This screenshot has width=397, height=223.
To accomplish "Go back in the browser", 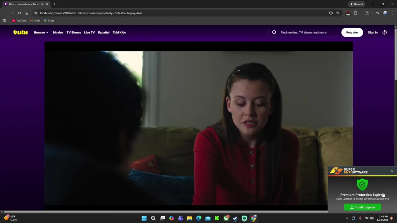I will (x=4, y=13).
